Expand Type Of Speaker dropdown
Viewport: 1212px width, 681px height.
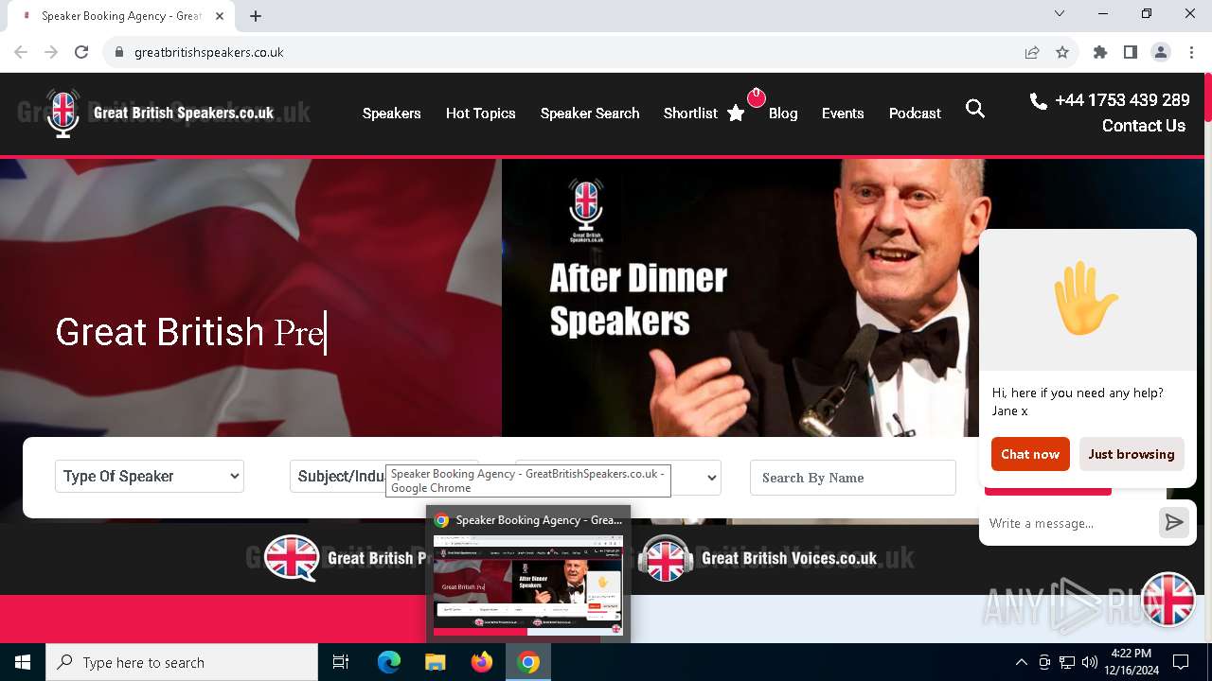point(150,477)
